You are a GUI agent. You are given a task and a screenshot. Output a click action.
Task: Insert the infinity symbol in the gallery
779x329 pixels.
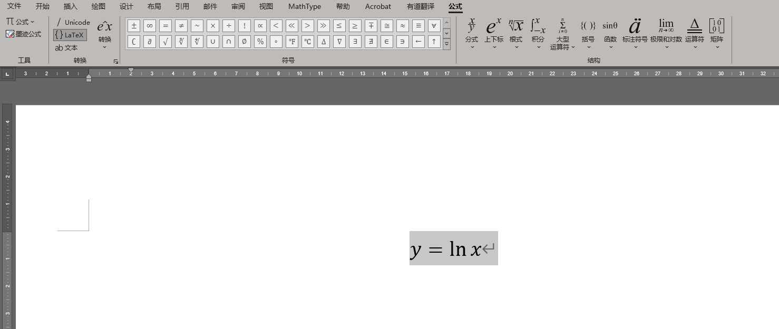149,25
